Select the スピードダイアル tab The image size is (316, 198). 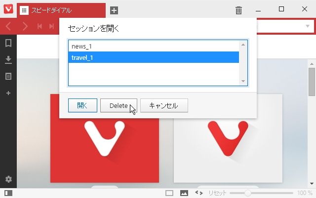(x=61, y=10)
